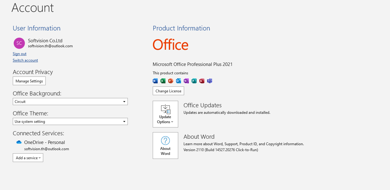Image resolution: width=390 pixels, height=190 pixels.
Task: Open the Office Background dropdown
Action: point(124,101)
